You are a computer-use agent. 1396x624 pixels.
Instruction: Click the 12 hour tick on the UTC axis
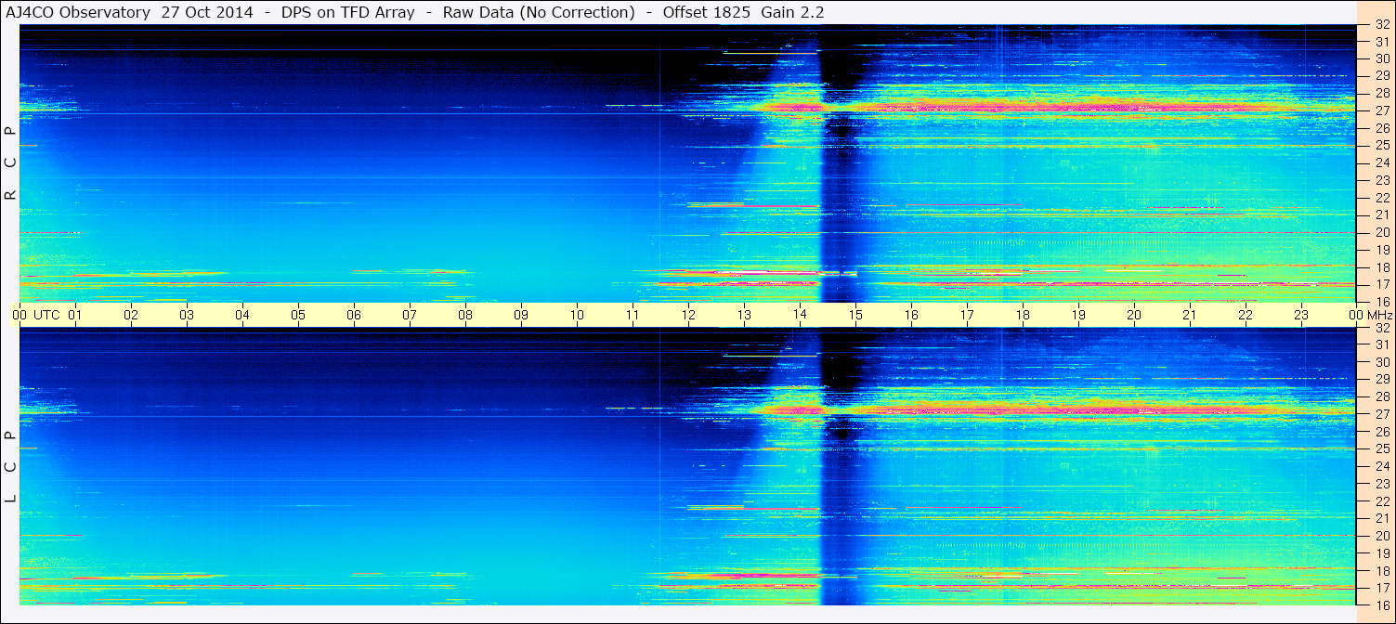click(x=688, y=315)
